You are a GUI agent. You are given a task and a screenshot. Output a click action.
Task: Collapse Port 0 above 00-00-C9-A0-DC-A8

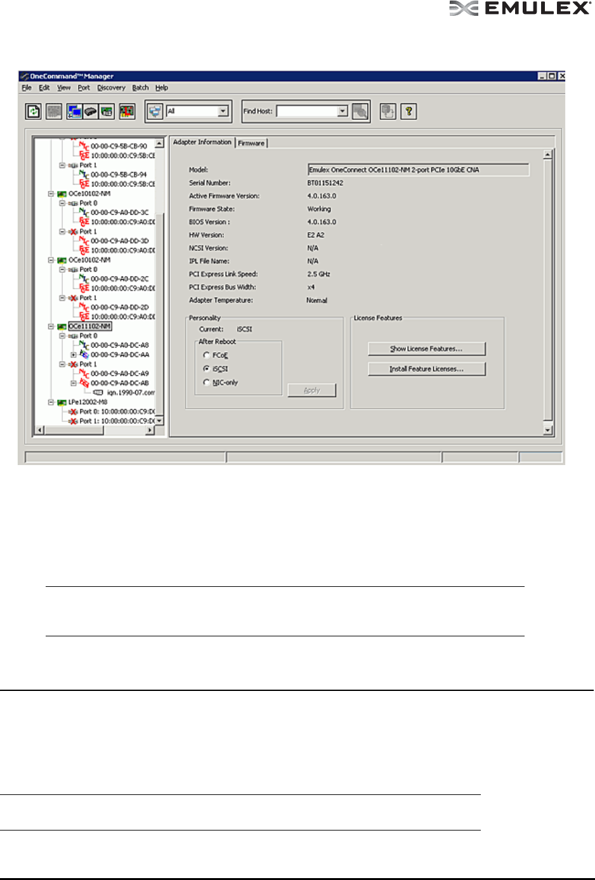click(62, 336)
